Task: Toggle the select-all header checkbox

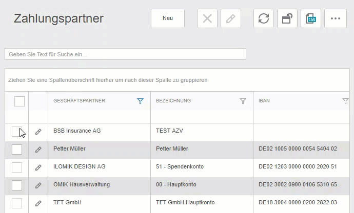Action: click(x=19, y=101)
